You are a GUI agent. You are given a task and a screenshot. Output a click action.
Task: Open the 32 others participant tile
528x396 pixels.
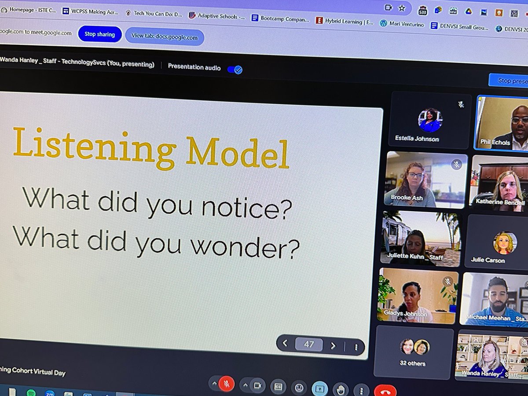(x=414, y=352)
